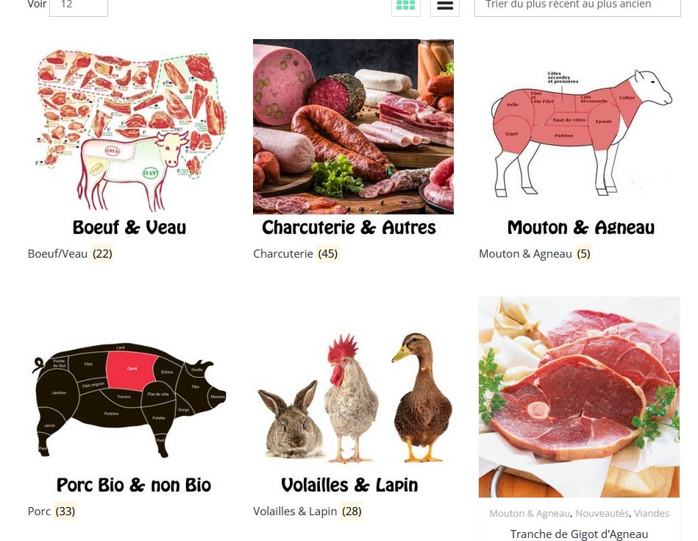Open the sort order dropdown

(577, 6)
